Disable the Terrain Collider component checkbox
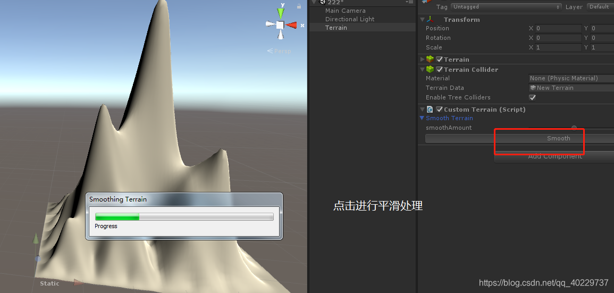 (439, 69)
